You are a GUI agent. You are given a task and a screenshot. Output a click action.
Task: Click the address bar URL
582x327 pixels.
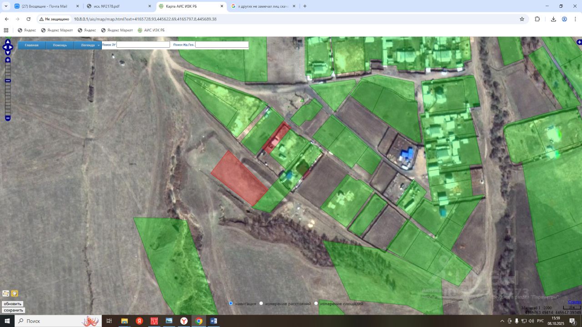(145, 19)
